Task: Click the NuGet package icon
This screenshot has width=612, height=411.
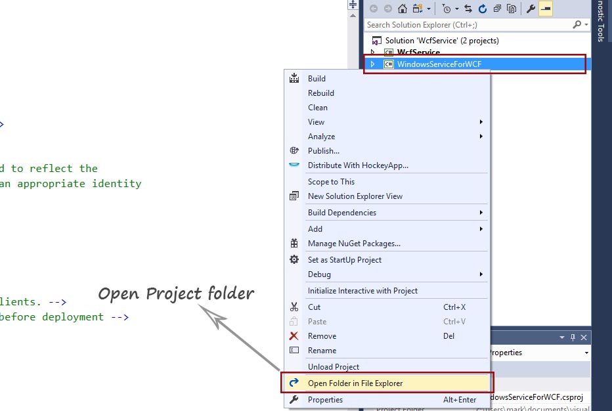Action: [x=294, y=243]
